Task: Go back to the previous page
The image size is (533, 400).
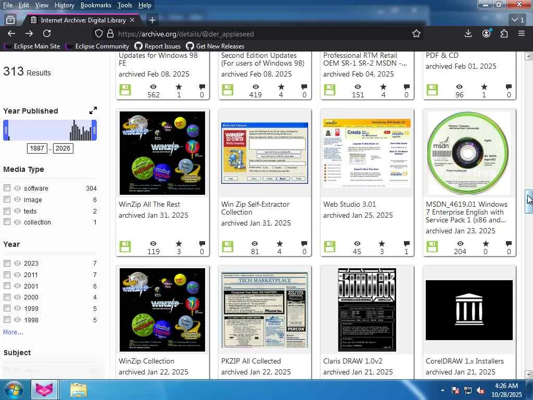Action: point(11,33)
